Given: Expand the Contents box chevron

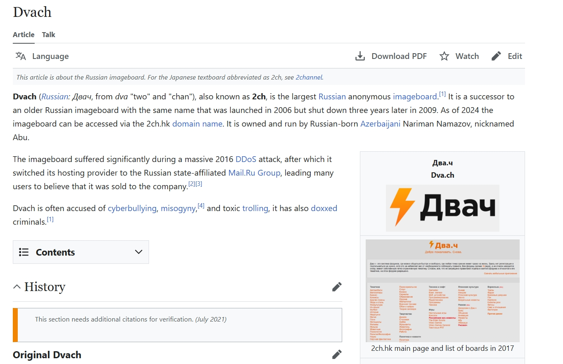Looking at the screenshot, I should [x=139, y=252].
